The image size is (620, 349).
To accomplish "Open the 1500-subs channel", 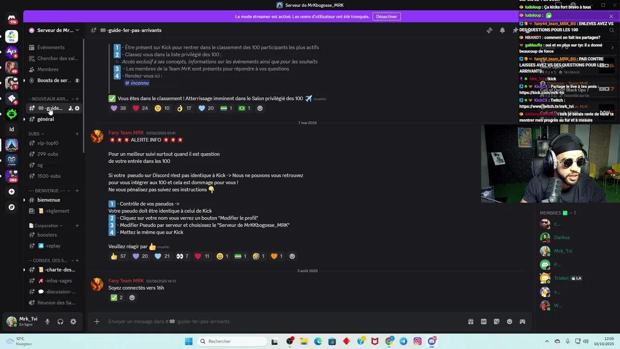I will (54, 176).
